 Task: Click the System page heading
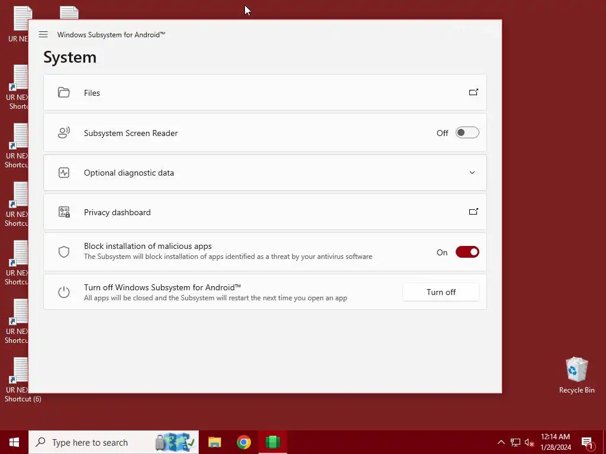click(70, 57)
